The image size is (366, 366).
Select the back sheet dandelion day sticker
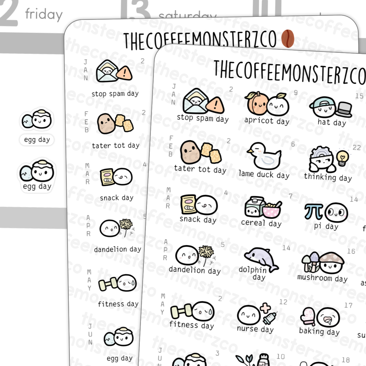117,236
